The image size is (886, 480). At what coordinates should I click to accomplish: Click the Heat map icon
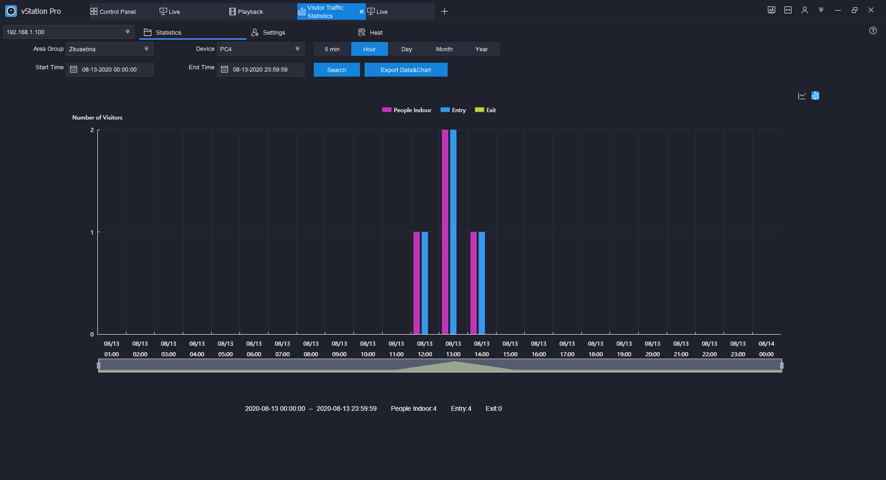click(362, 32)
